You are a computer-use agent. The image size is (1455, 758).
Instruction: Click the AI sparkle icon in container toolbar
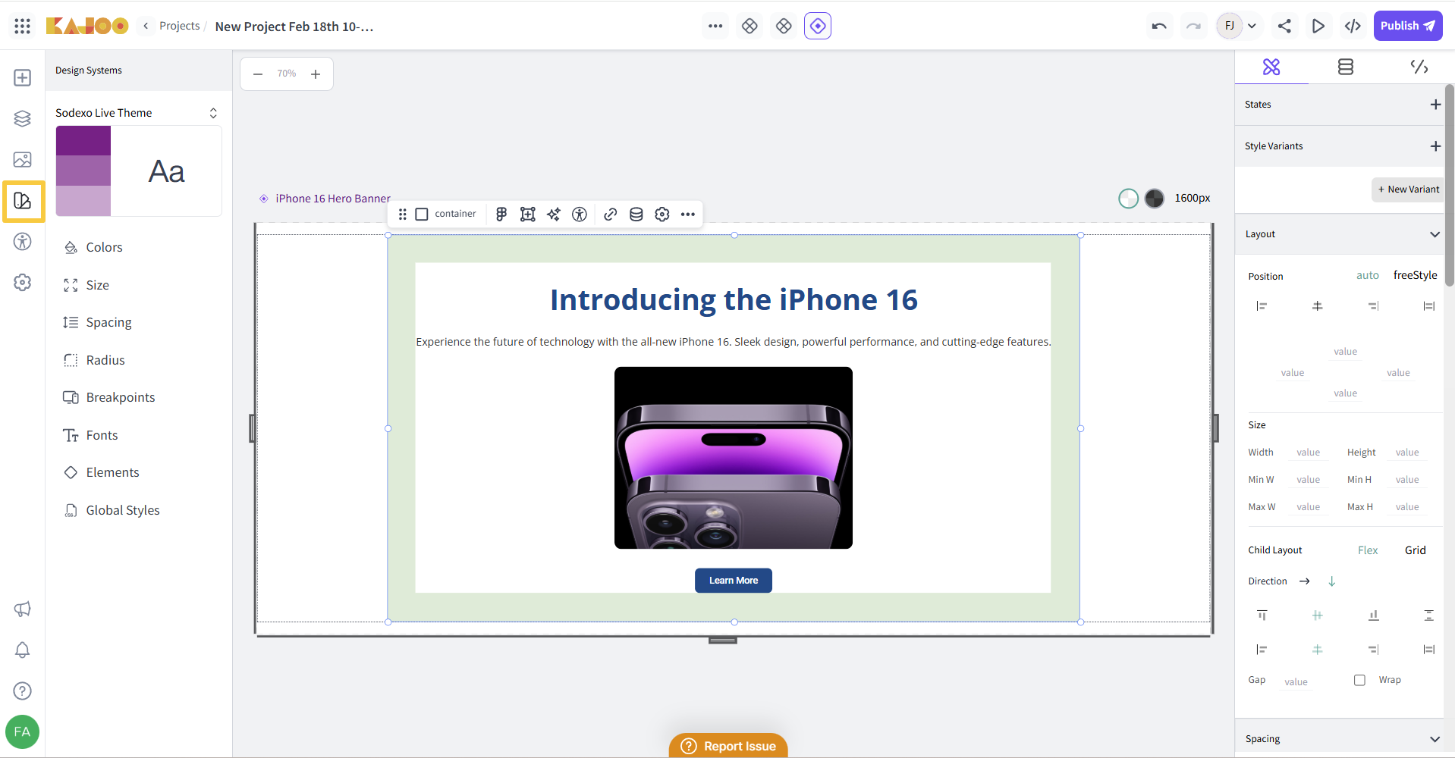tap(554, 215)
